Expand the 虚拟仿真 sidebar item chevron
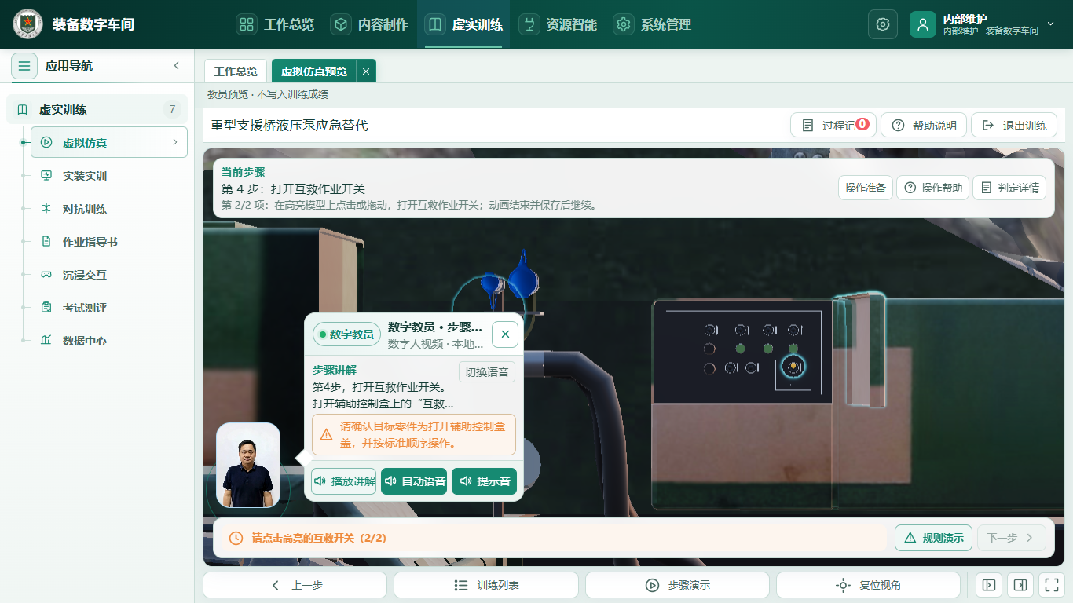The height and width of the screenshot is (603, 1073). point(174,142)
